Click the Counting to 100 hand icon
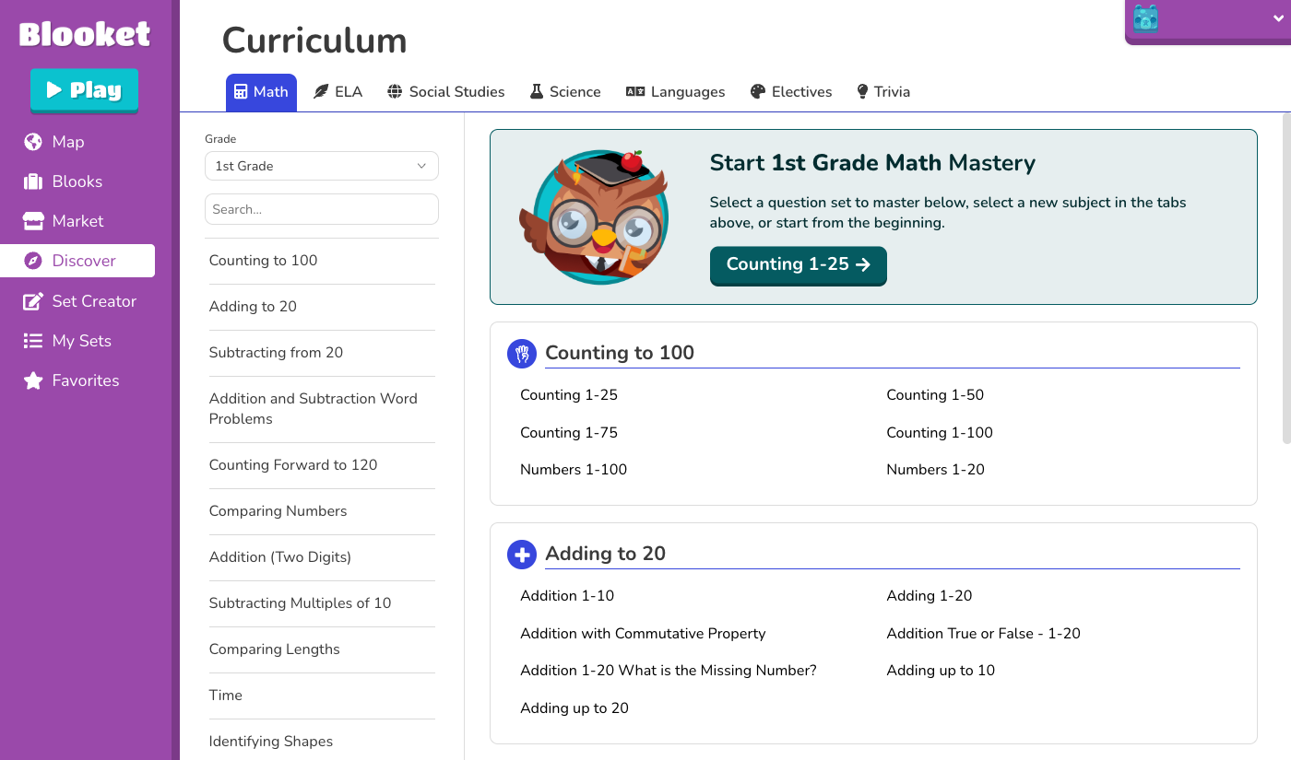The width and height of the screenshot is (1291, 760). [522, 354]
